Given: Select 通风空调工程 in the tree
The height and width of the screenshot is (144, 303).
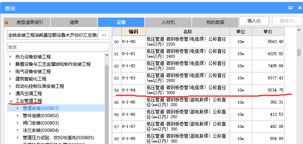Looking at the screenshot, I should (29, 94).
